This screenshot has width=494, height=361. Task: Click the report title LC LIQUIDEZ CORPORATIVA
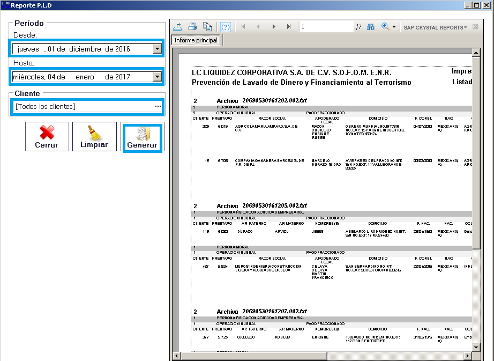pos(291,72)
